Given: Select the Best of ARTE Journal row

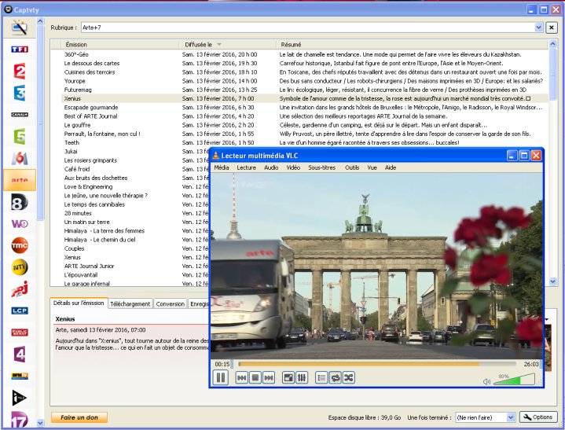Looking at the screenshot, I should click(x=305, y=116).
